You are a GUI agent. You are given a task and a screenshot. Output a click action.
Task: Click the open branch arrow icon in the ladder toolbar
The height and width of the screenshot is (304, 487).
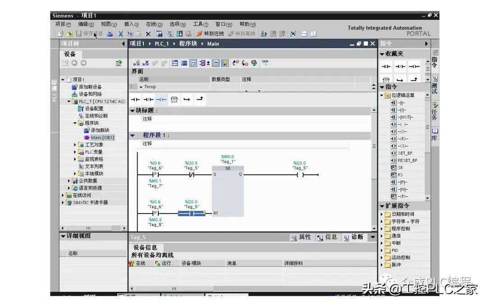[x=187, y=100]
